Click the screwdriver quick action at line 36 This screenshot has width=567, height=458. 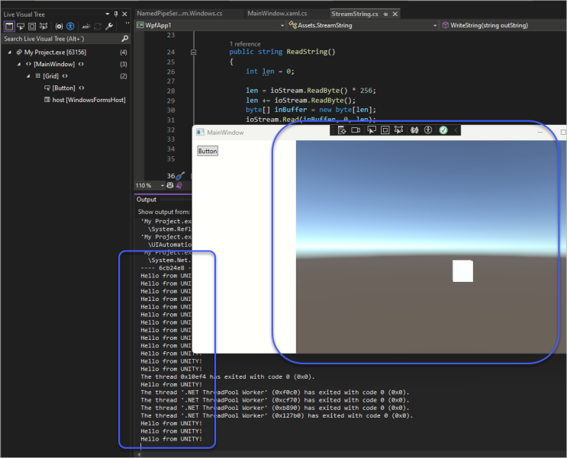(180, 175)
